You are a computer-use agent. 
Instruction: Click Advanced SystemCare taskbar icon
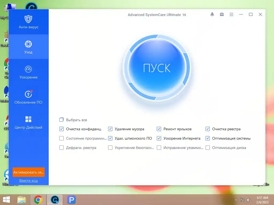click(x=55, y=200)
